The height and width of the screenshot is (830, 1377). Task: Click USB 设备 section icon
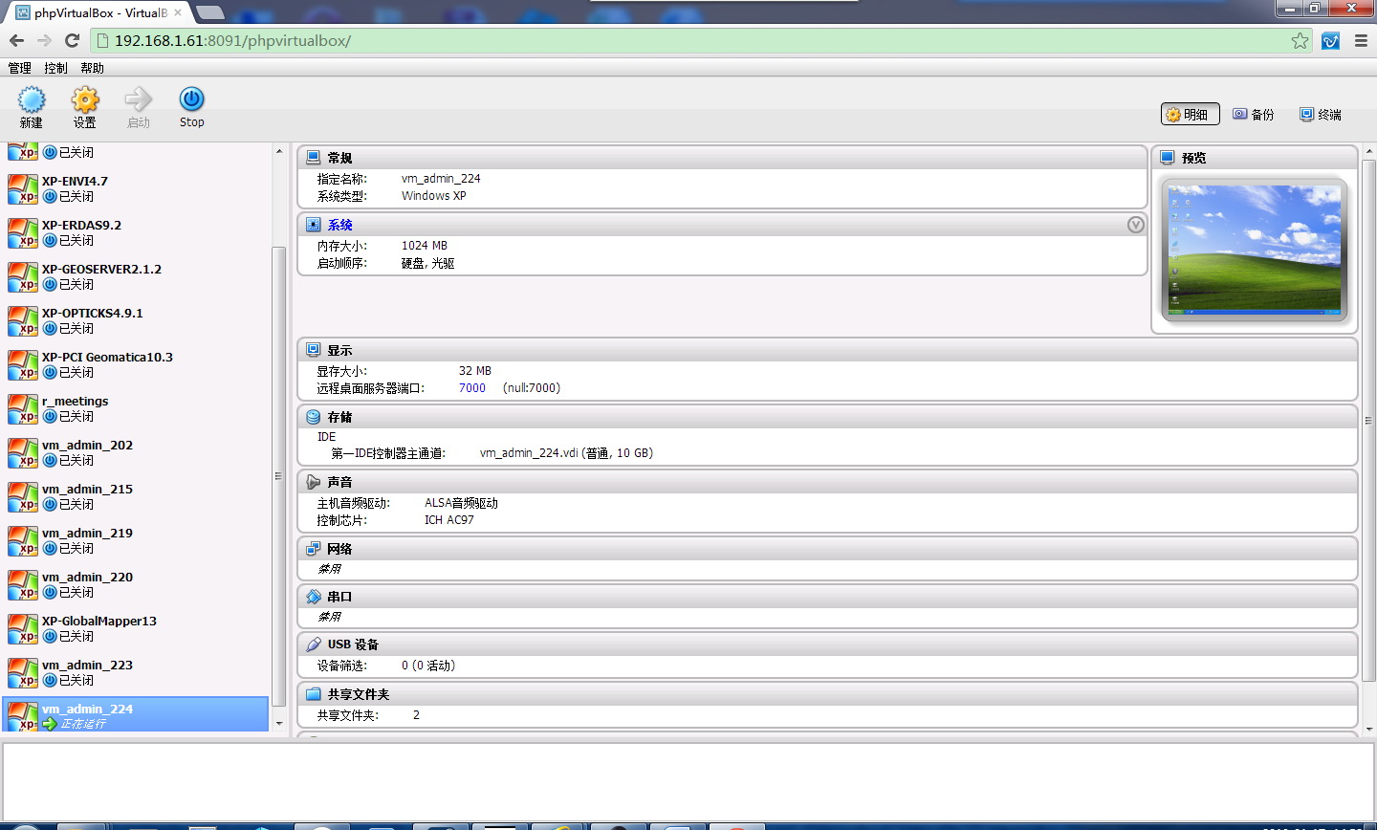click(x=314, y=644)
